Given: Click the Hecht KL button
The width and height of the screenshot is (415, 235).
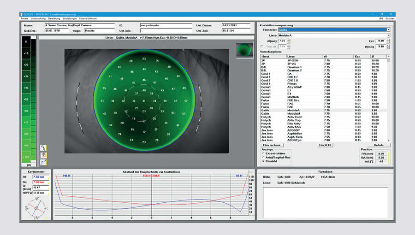Looking at the screenshot, I should tap(325, 145).
